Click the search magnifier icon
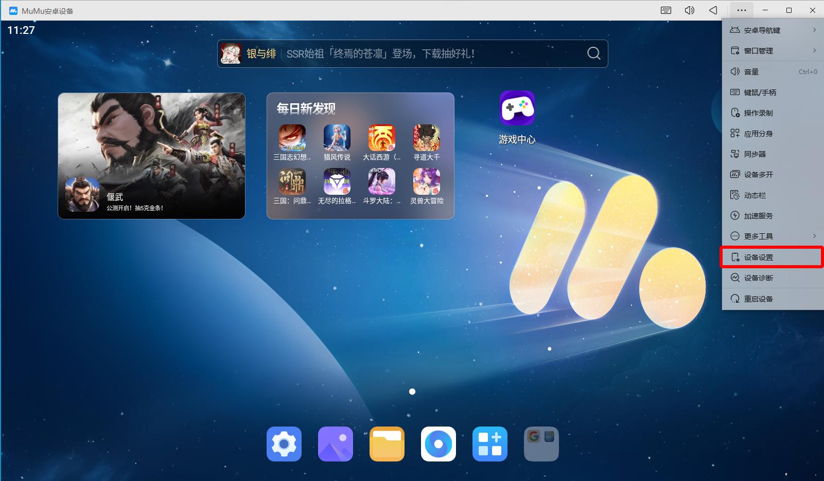 [593, 53]
